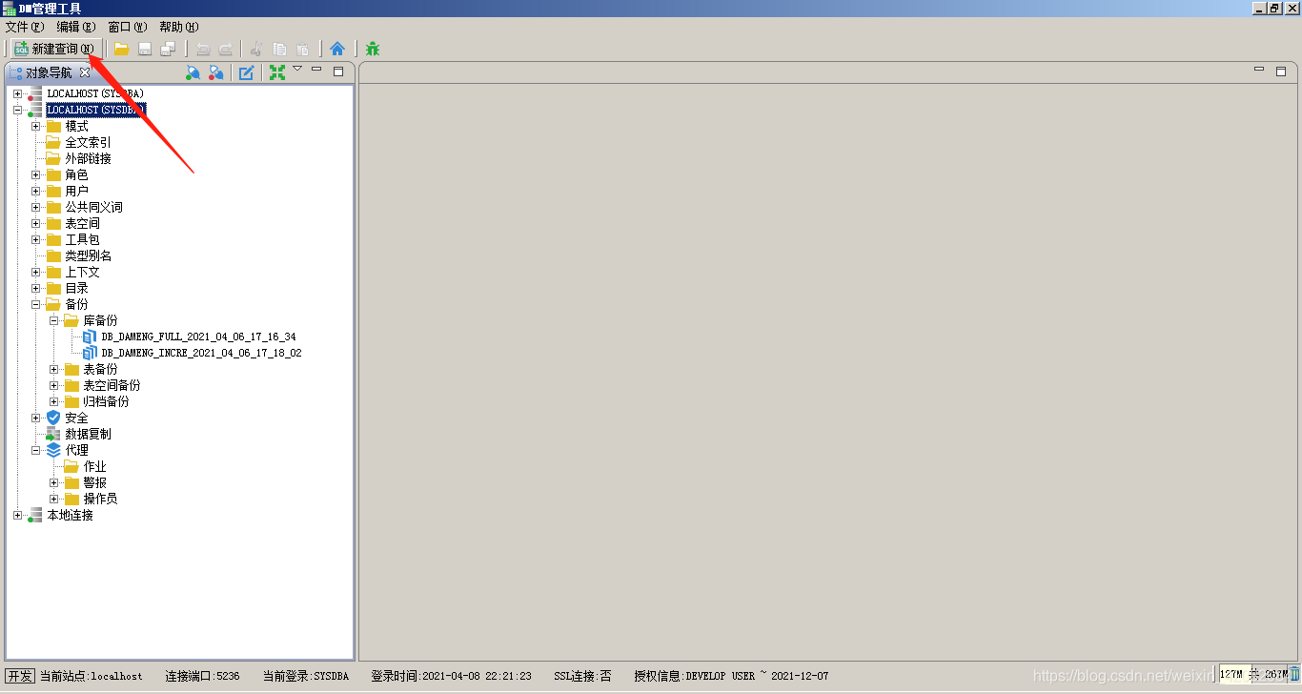Click the open file folder toolbar icon
Viewport: 1302px width, 694px height.
[121, 49]
